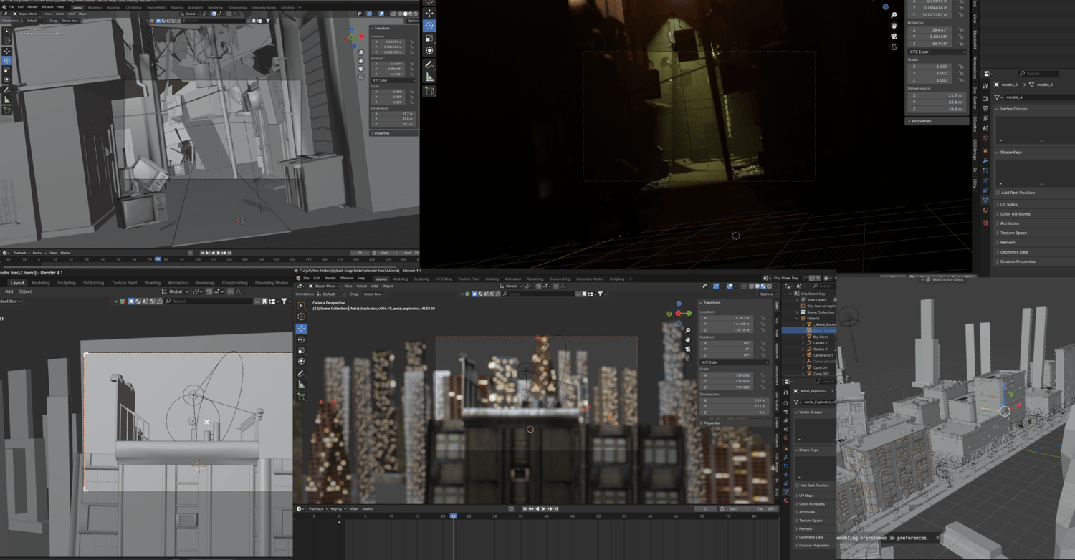This screenshot has width=1075, height=560.
Task: Lock Location X showing 79.381 m
Action: (x=763, y=318)
